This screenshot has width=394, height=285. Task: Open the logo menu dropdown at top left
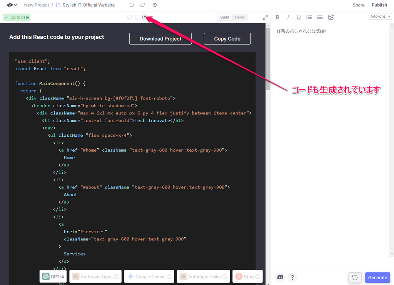pyautogui.click(x=12, y=5)
